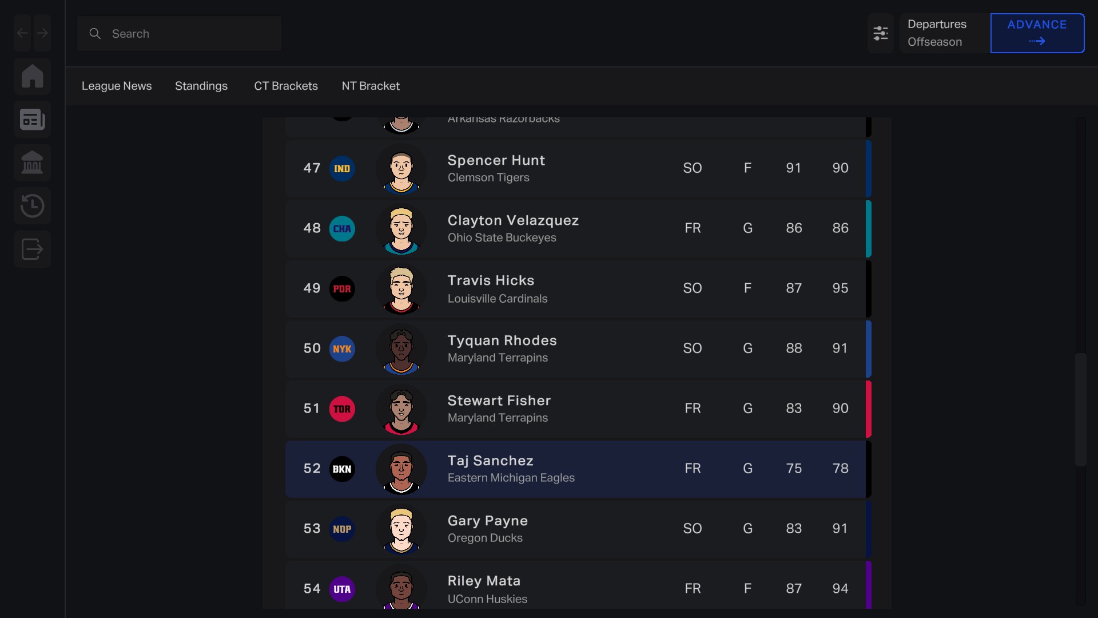This screenshot has width=1098, height=618.
Task: Go to the home dashboard icon
Action: [x=33, y=76]
